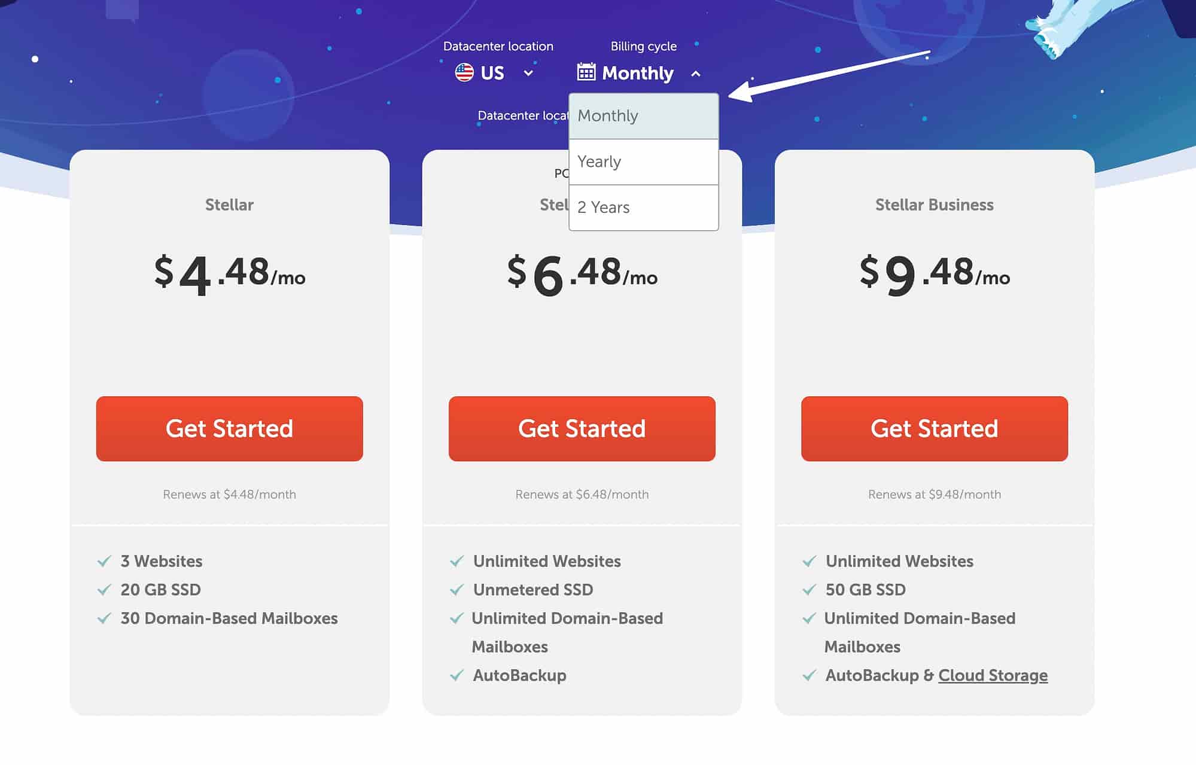Click the calendar billing cycle icon

[584, 73]
